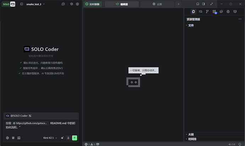Open the search icon in side panel
Screen dimensions: 245x146
click(x=200, y=12)
